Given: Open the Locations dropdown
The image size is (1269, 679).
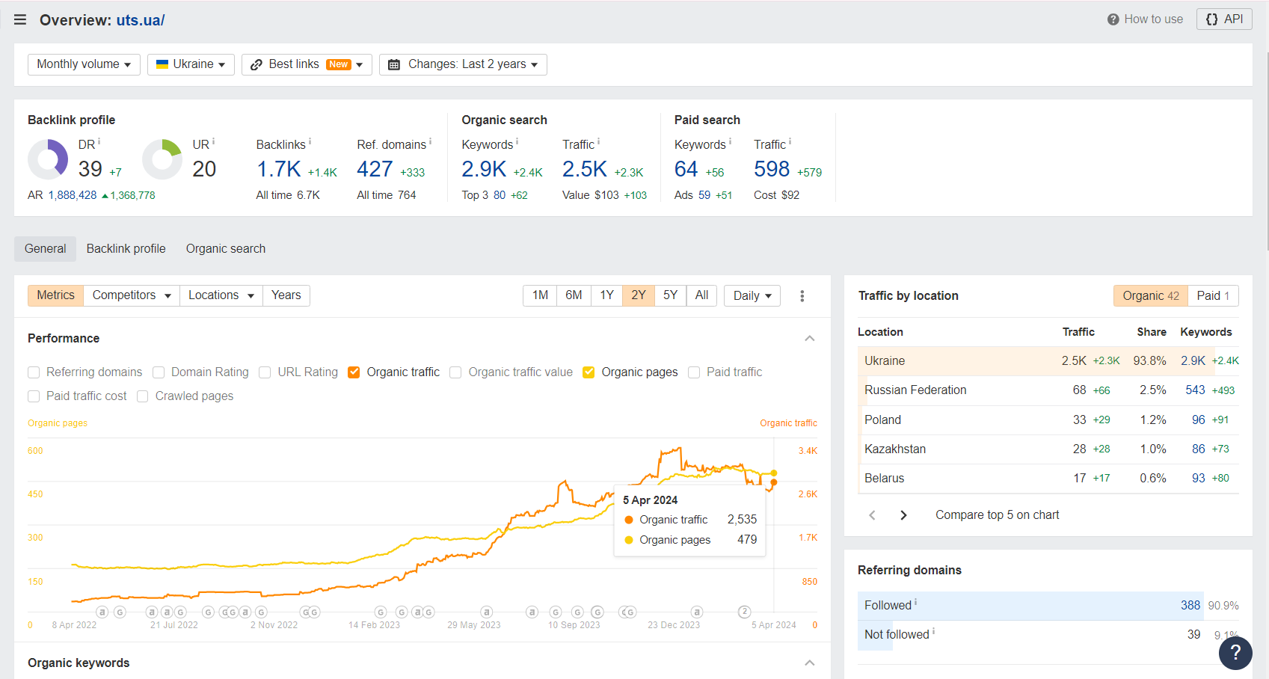Looking at the screenshot, I should coord(221,295).
